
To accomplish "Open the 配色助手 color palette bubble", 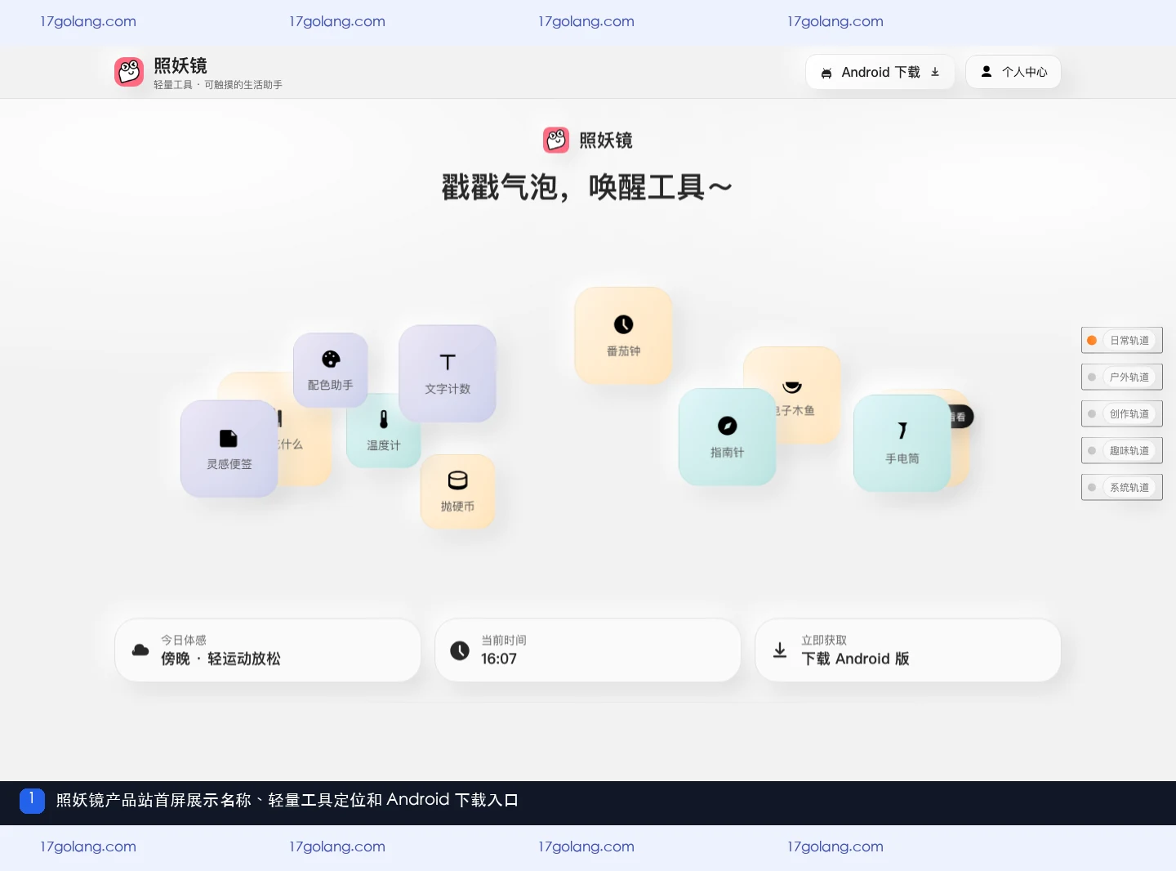I will pos(331,370).
